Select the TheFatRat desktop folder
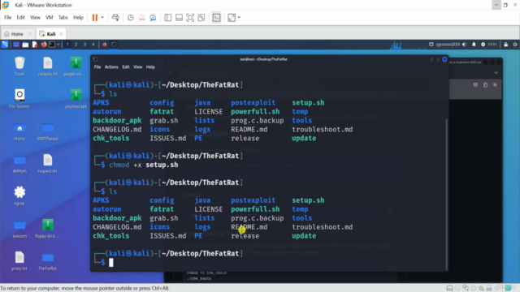 [47, 261]
